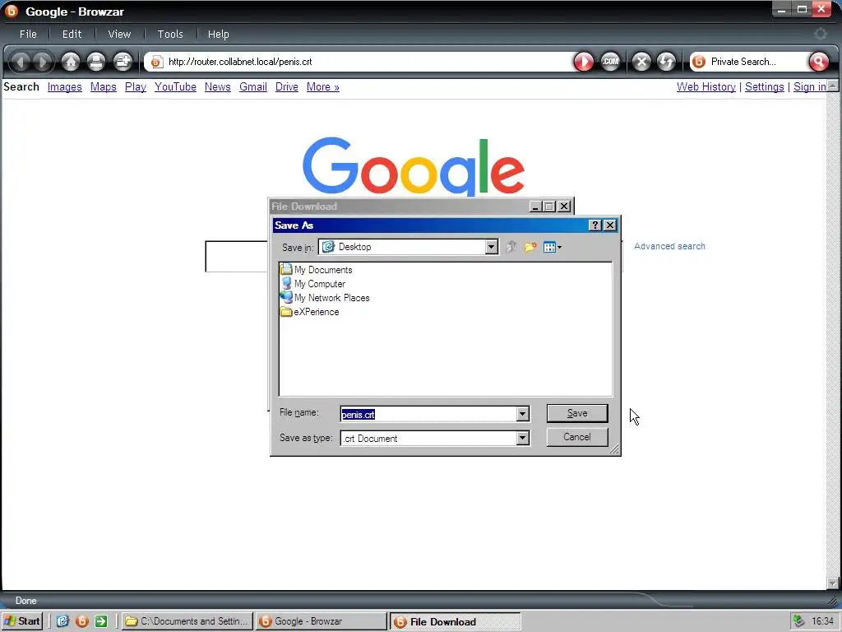Viewport: 842px width, 632px height.
Task: Open the Tools menu
Action: (170, 34)
